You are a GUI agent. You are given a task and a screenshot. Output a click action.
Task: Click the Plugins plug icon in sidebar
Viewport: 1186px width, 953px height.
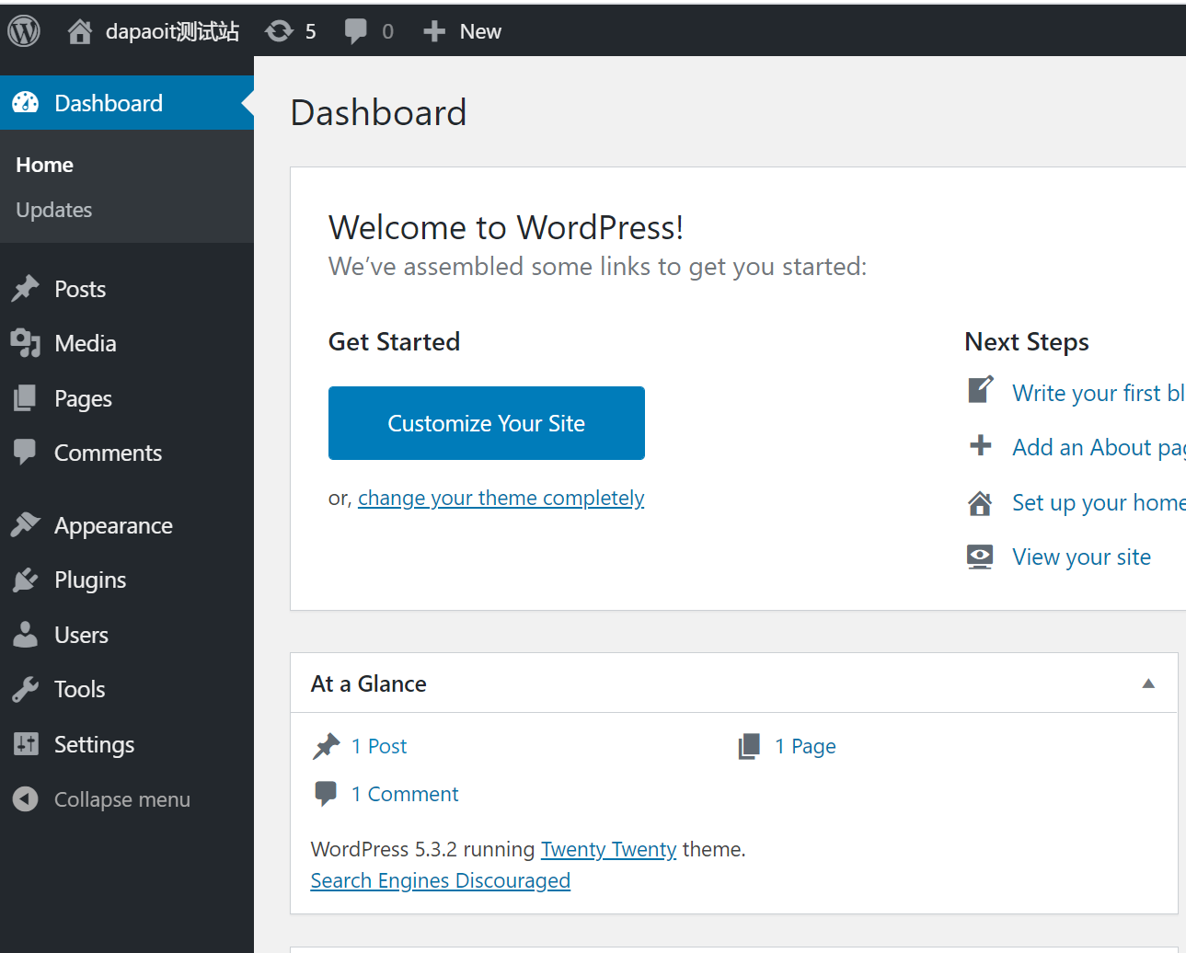click(26, 580)
